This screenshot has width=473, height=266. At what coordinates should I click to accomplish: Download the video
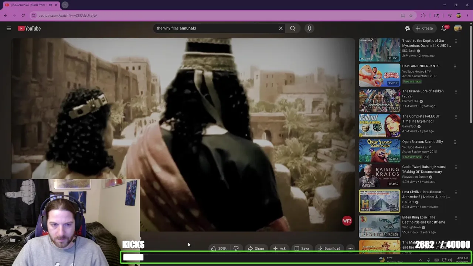click(x=329, y=249)
